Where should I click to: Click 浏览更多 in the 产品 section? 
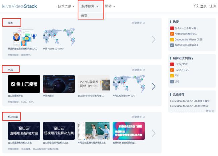(138, 70)
